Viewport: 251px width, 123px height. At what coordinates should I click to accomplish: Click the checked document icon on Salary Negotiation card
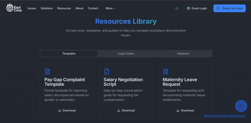click(107, 71)
